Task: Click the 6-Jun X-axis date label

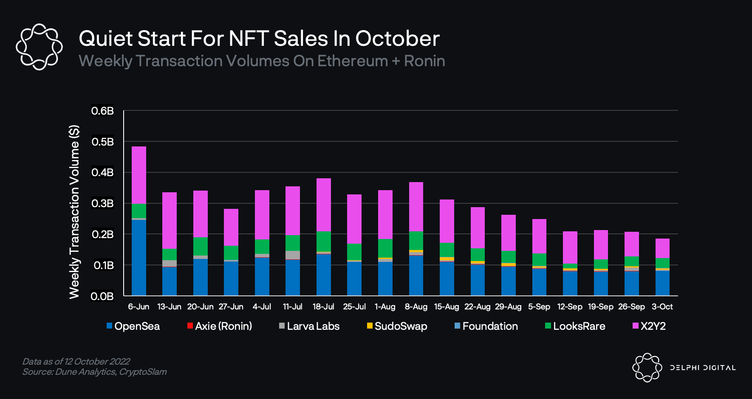Action: tap(139, 307)
